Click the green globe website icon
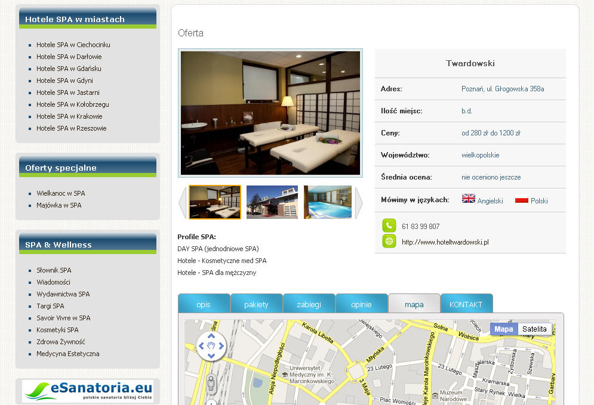This screenshot has height=405, width=594. (x=389, y=241)
